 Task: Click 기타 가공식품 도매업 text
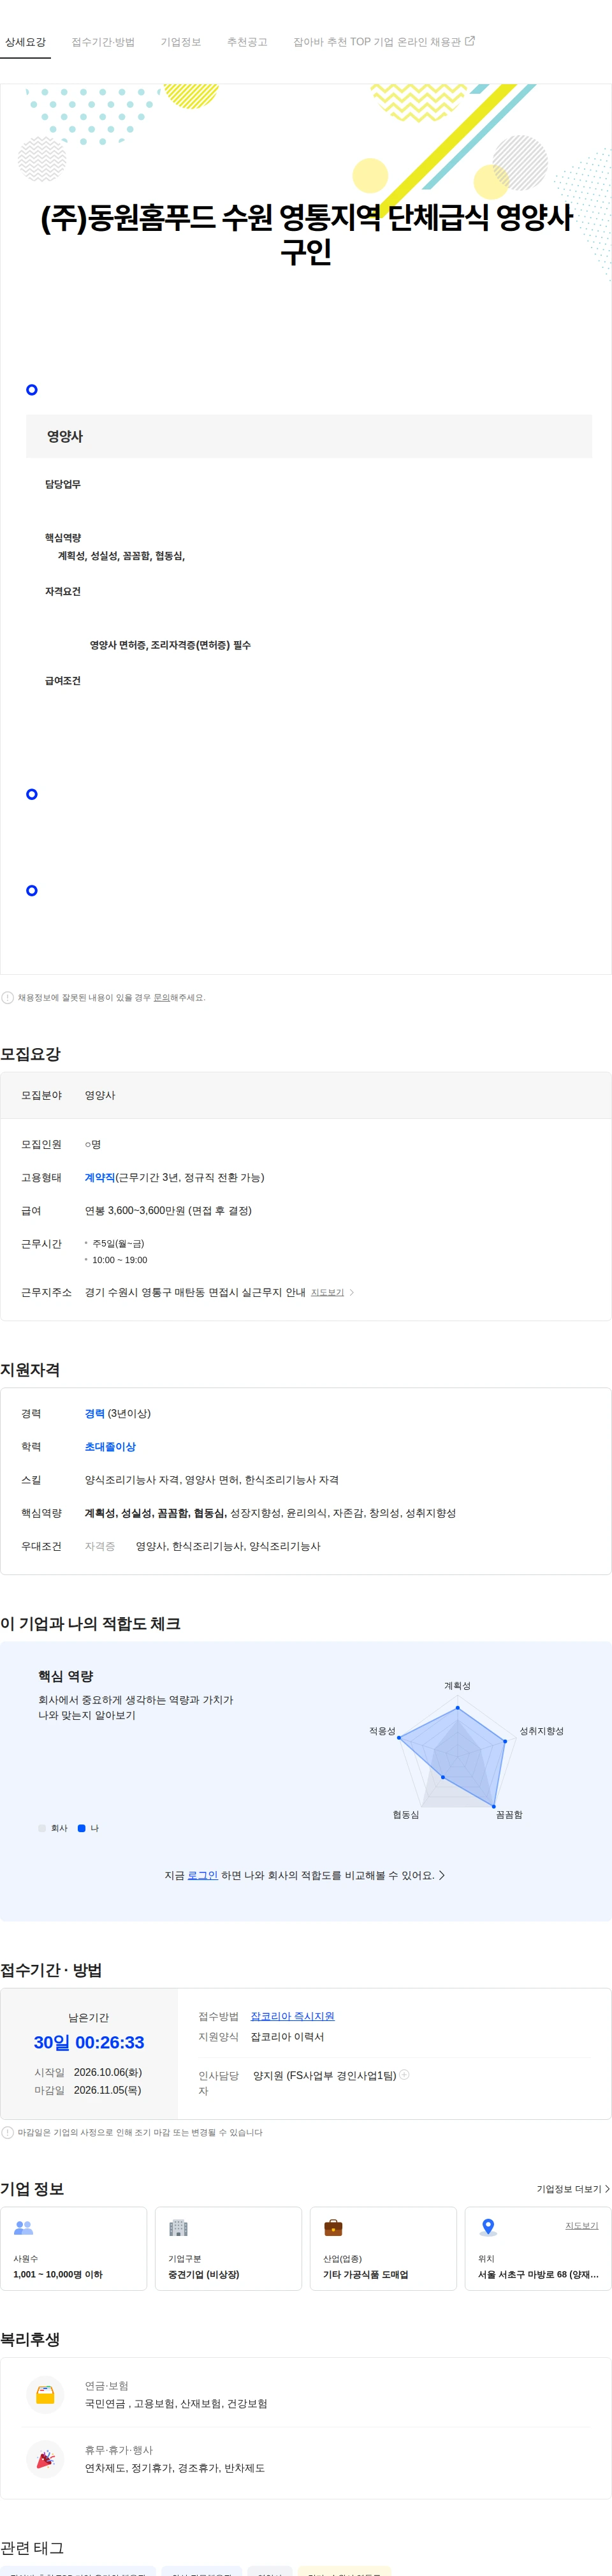pyautogui.click(x=366, y=2274)
